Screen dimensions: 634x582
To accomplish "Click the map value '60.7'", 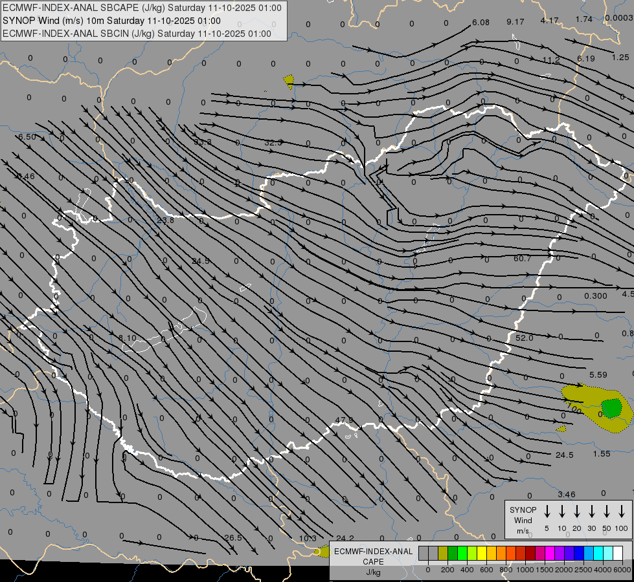I will [522, 259].
